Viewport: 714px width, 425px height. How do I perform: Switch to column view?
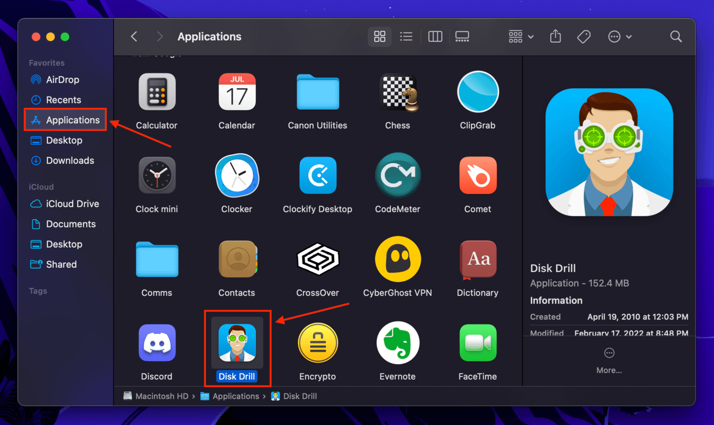[x=435, y=37]
